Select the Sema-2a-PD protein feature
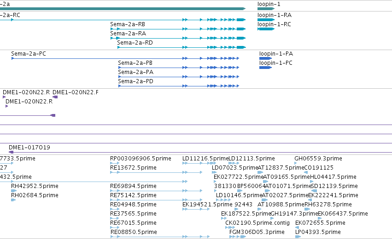Viewport: 392px width, 239px height. pos(179,86)
